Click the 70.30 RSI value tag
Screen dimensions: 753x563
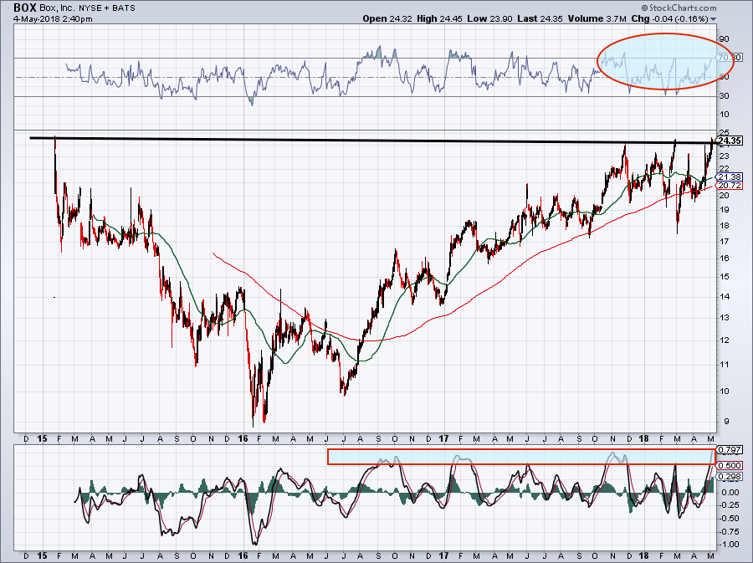[730, 58]
